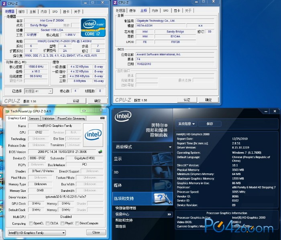This screenshot has height=240, width=281.
Task: Switch to 处理器 tab in right CPU-Z
Action: click(x=120, y=11)
